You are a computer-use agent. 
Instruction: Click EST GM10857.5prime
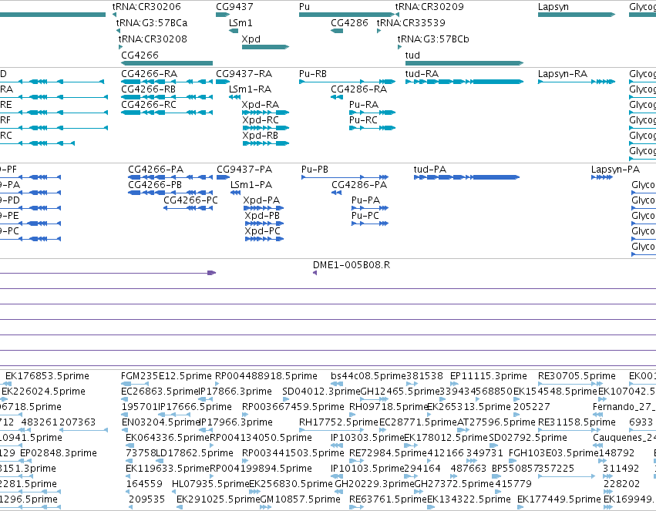pos(300,499)
